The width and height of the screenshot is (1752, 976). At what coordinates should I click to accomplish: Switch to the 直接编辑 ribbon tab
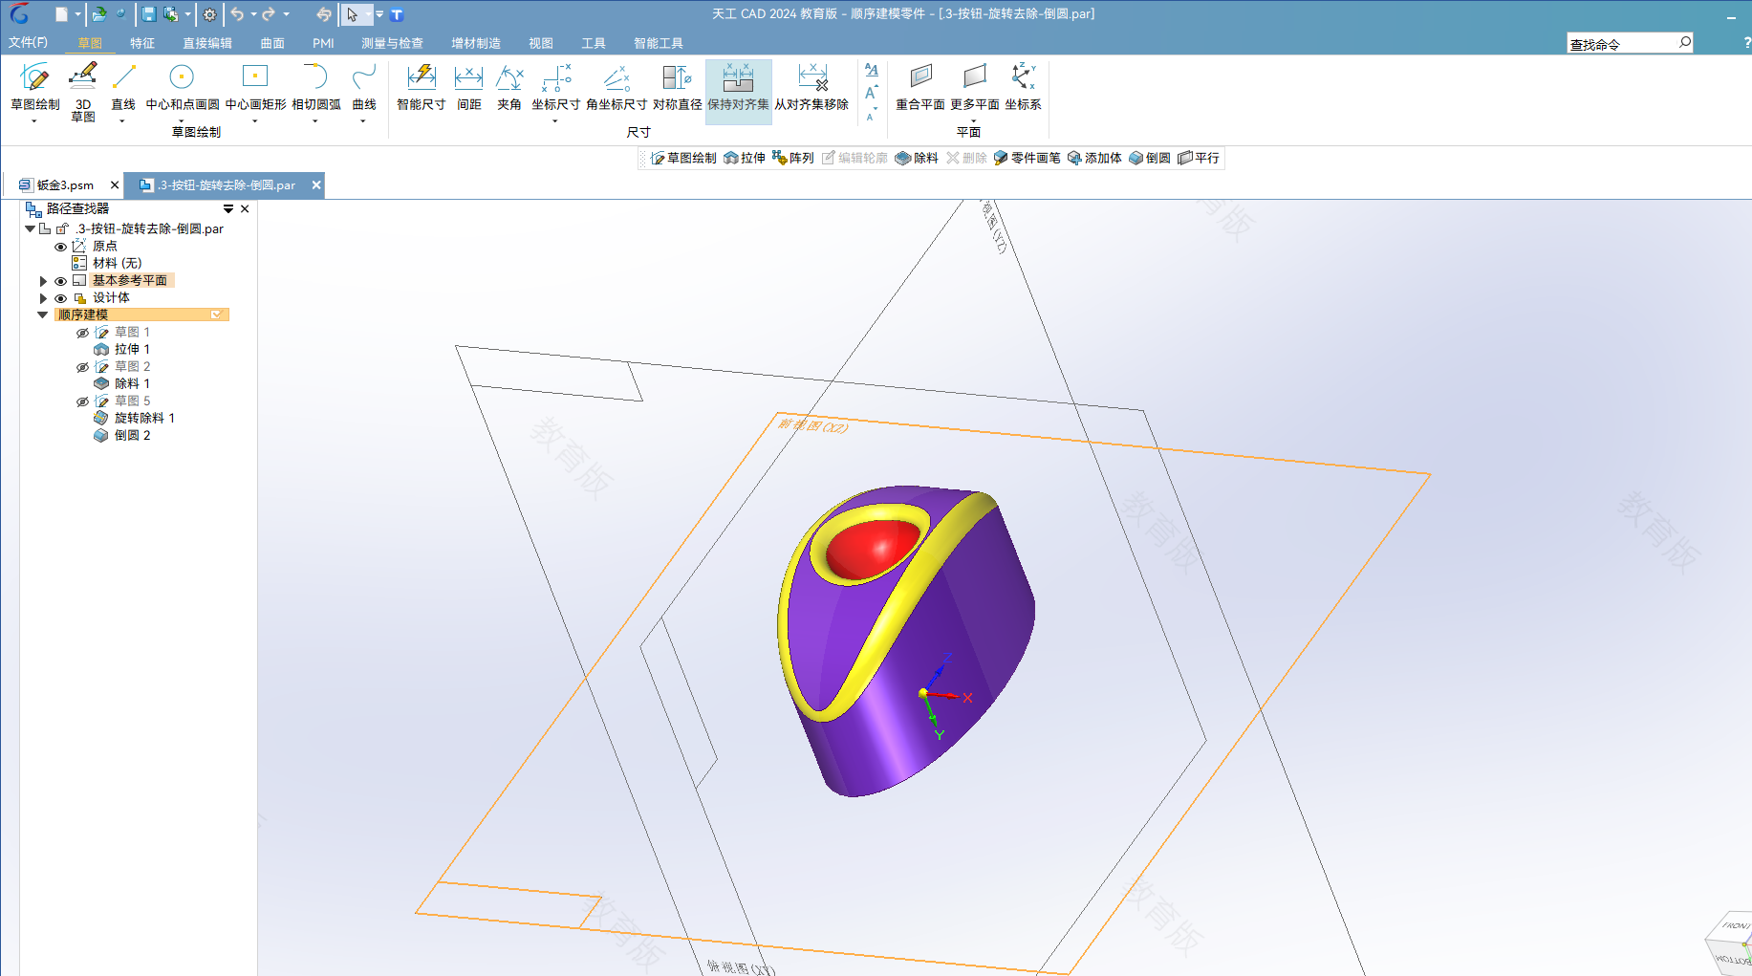click(x=207, y=43)
